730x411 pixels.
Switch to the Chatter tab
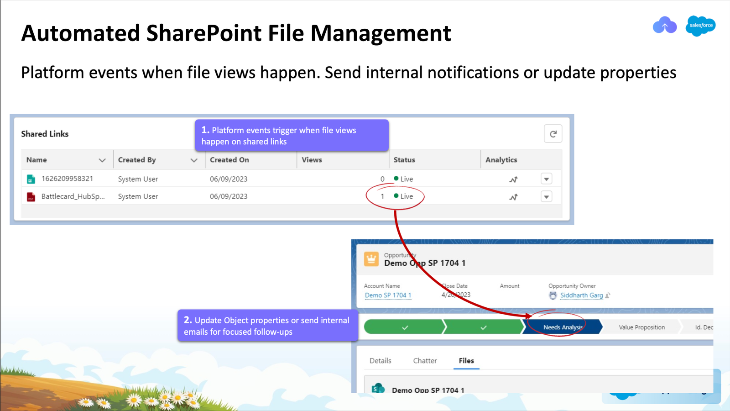coord(425,361)
